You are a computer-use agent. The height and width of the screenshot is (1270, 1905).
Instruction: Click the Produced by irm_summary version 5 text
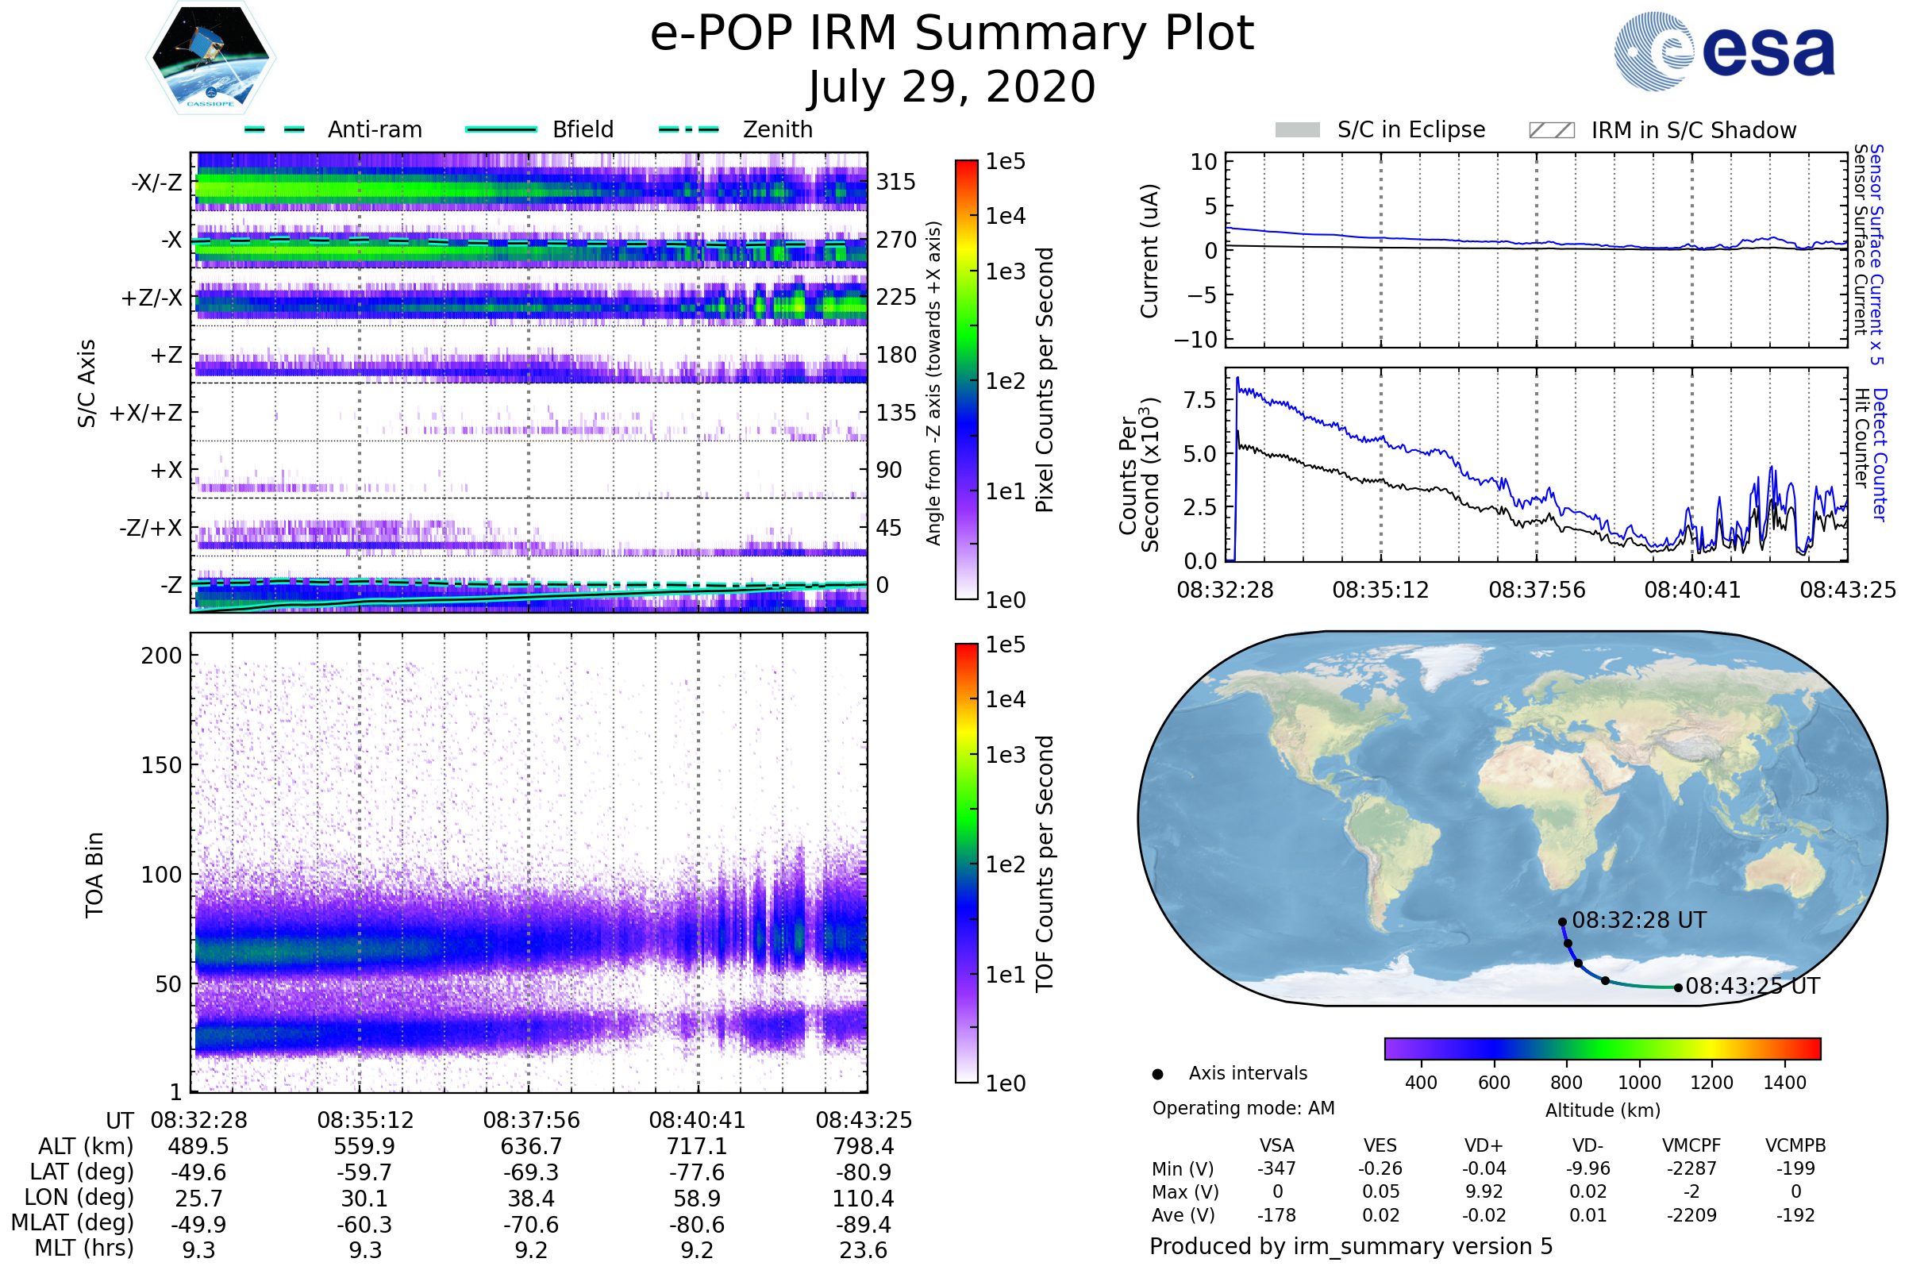[1350, 1246]
